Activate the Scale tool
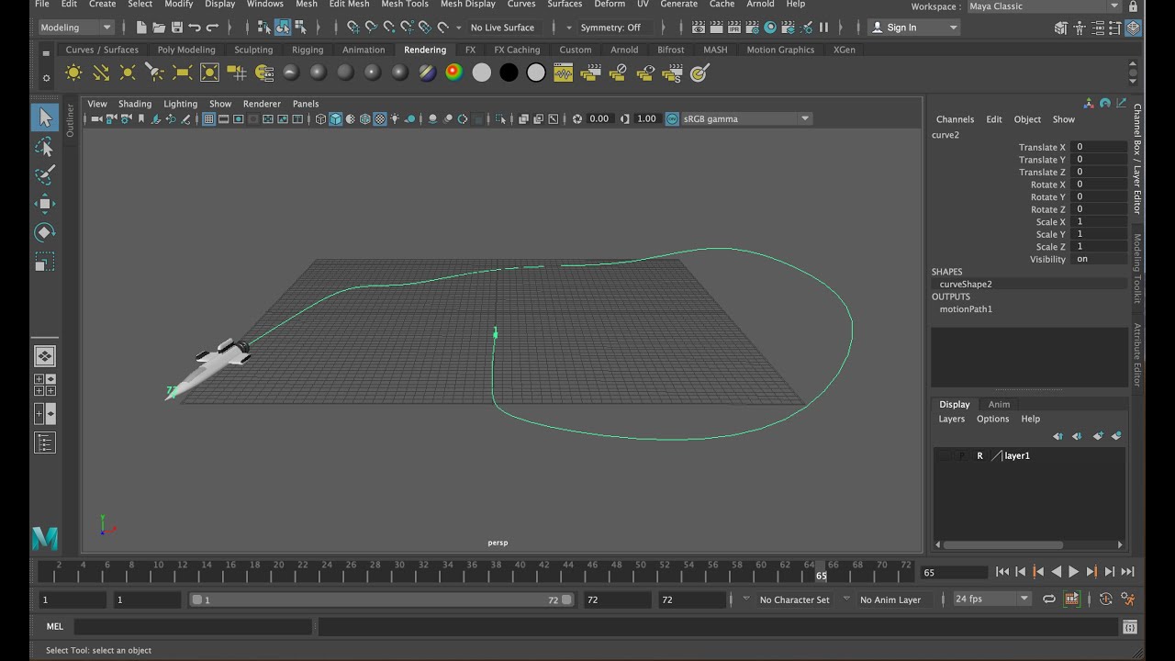Viewport: 1175px width, 661px height. pyautogui.click(x=44, y=262)
